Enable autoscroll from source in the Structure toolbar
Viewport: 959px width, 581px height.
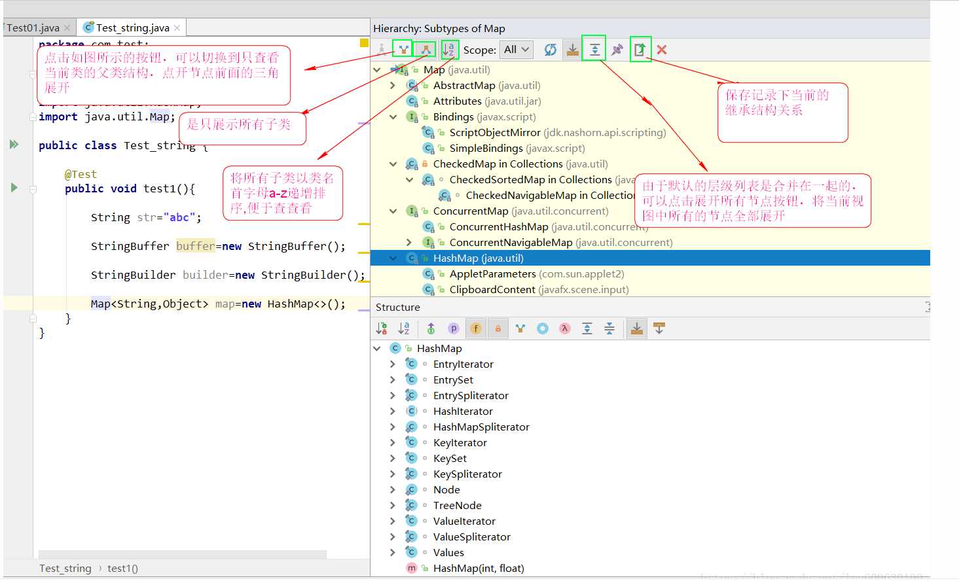tap(659, 328)
